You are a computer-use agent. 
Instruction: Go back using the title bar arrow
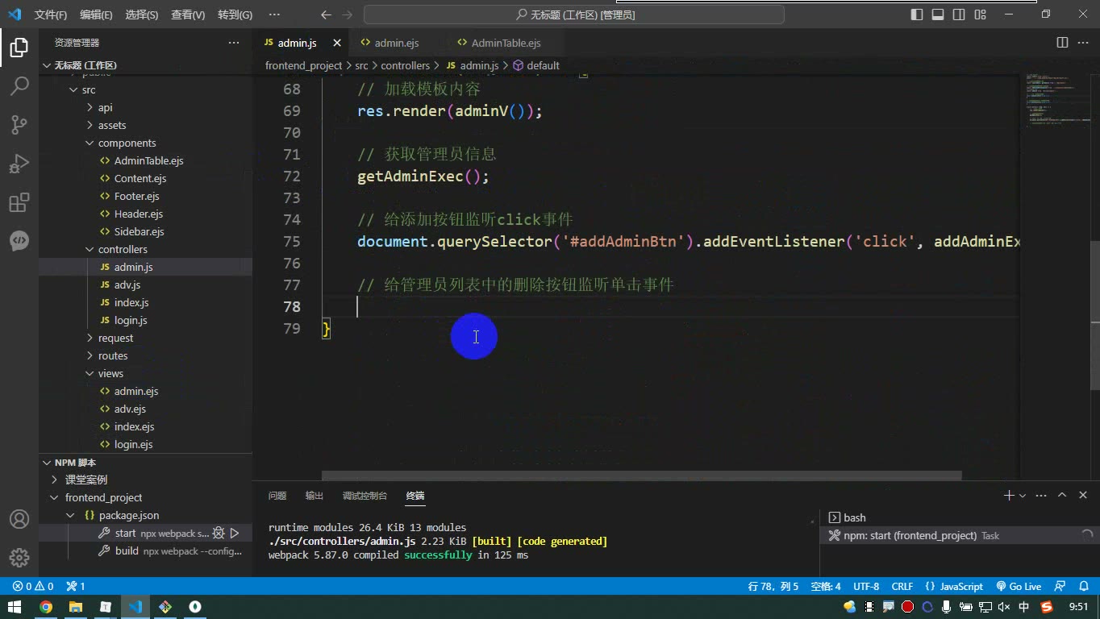click(325, 15)
